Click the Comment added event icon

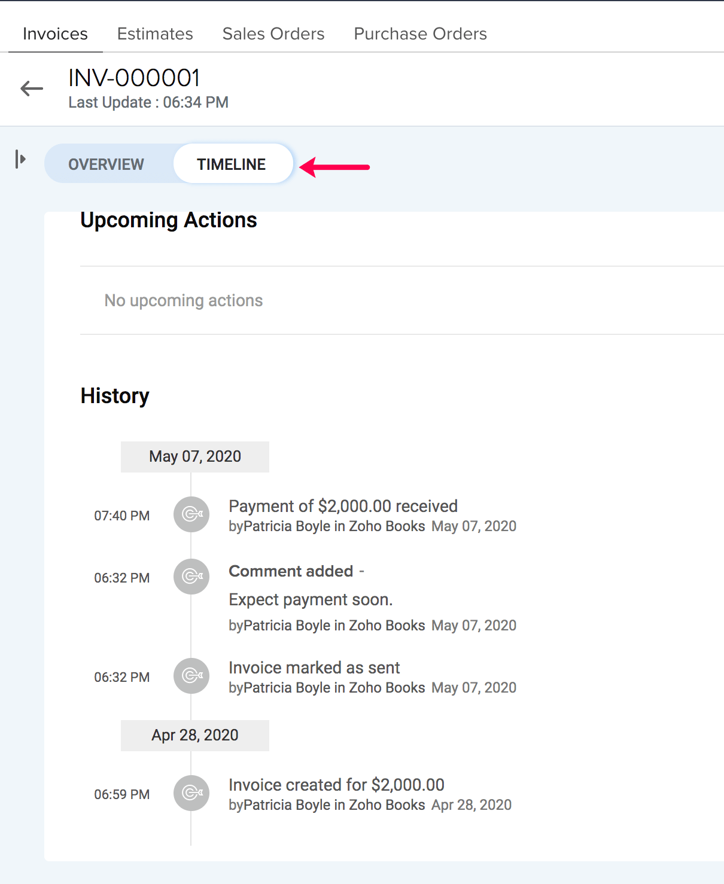click(x=191, y=577)
